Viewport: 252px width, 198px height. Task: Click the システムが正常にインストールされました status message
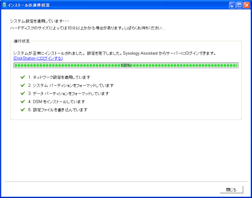tap(114, 53)
